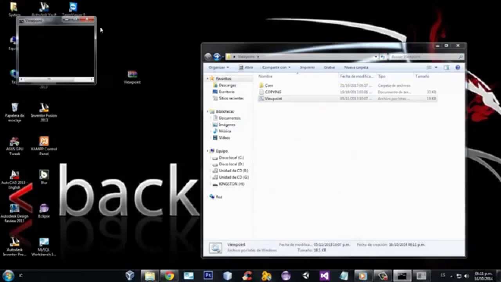Click Imprimir in the Explorer toolbar
The height and width of the screenshot is (282, 501).
tap(307, 67)
